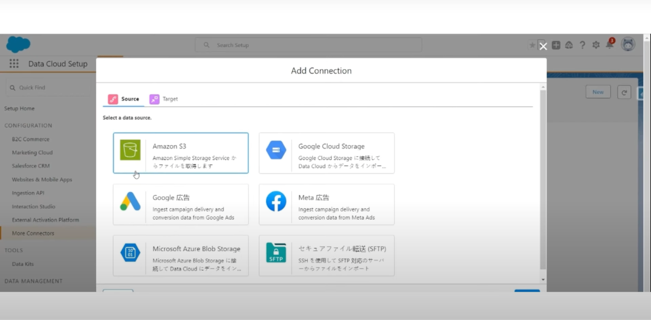Open the global actions plus icon
Screen dimensions: 651x320
pyautogui.click(x=556, y=45)
